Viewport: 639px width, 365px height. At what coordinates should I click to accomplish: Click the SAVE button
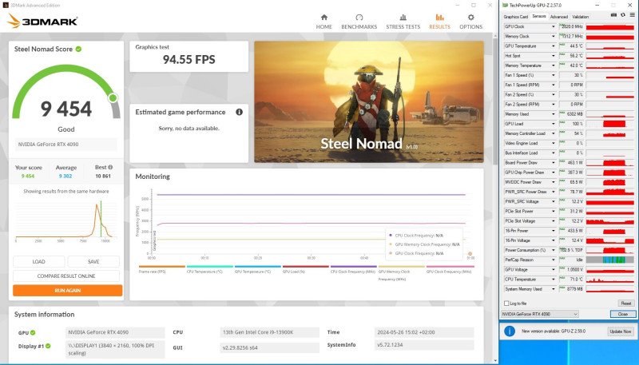(93, 261)
